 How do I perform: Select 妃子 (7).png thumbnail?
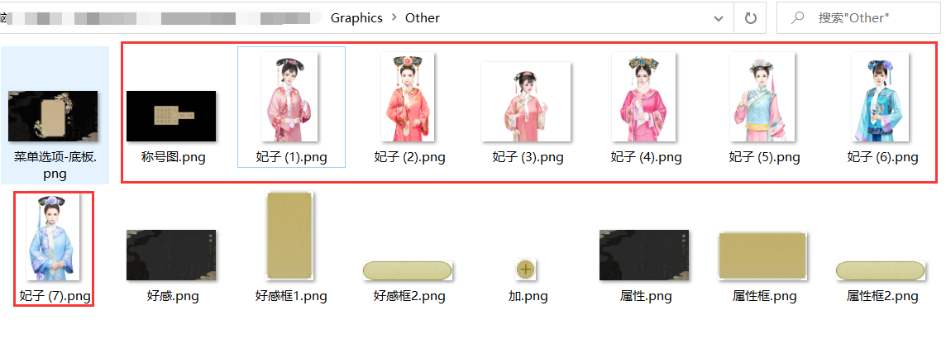click(53, 237)
